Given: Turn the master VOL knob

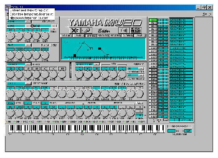Looking at the screenshot, I should click(x=10, y=36).
